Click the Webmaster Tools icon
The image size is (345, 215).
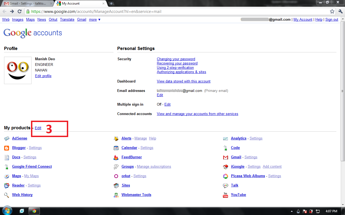(116, 195)
